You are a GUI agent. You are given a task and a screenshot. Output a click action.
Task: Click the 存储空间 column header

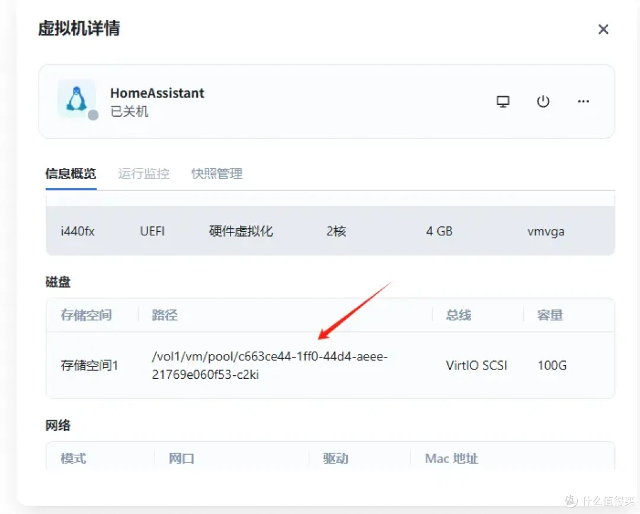click(x=86, y=315)
